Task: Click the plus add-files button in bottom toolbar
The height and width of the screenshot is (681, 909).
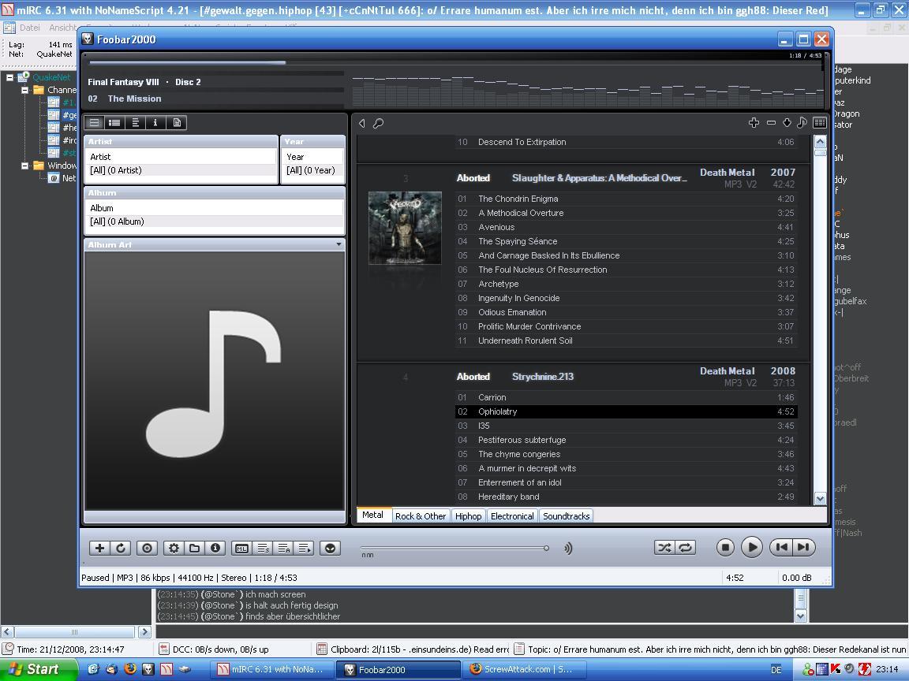Action: (x=99, y=548)
